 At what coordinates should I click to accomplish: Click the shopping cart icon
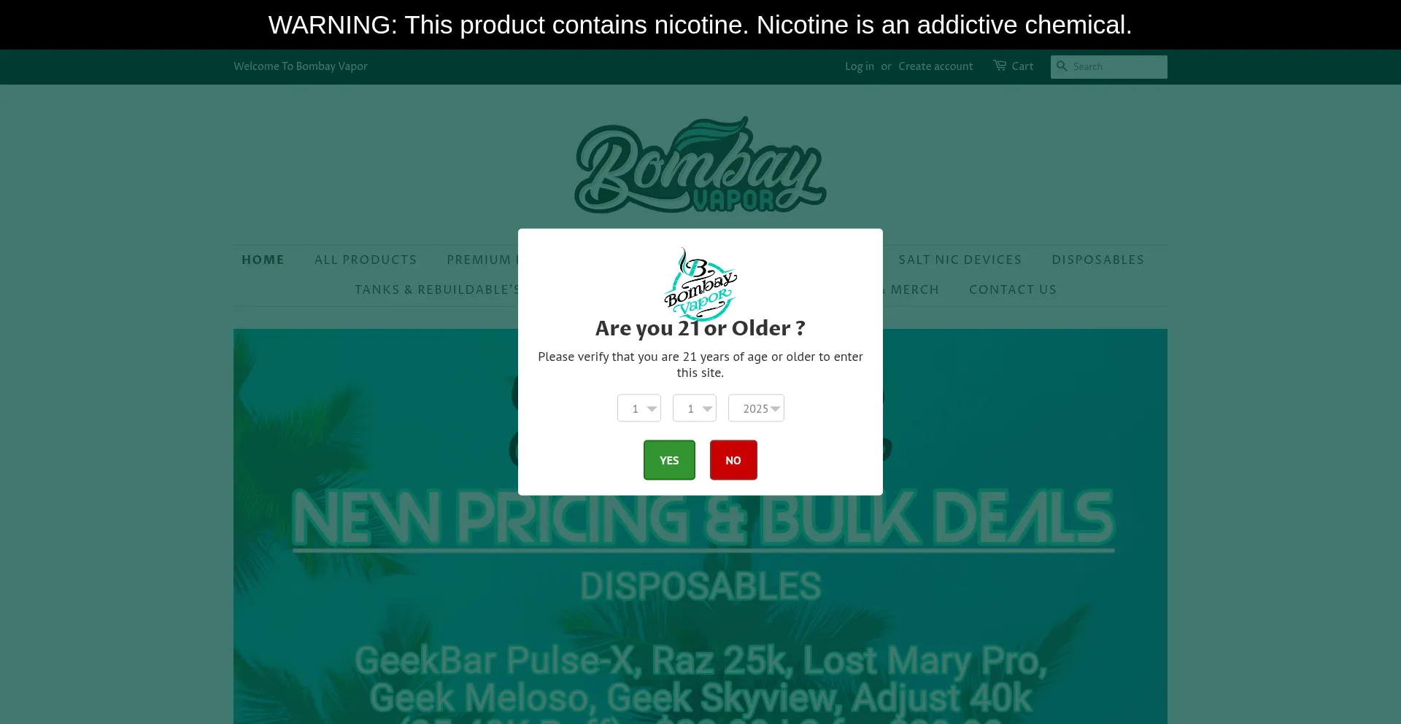(x=1000, y=66)
